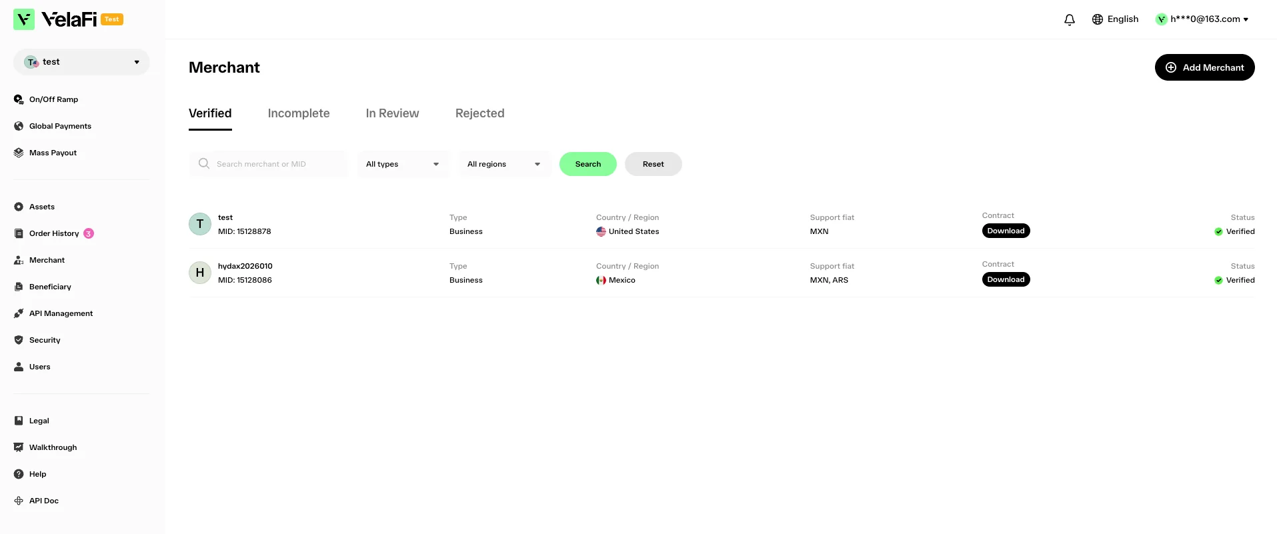The height and width of the screenshot is (534, 1277).
Task: Open the notifications bell icon
Action: click(1070, 19)
